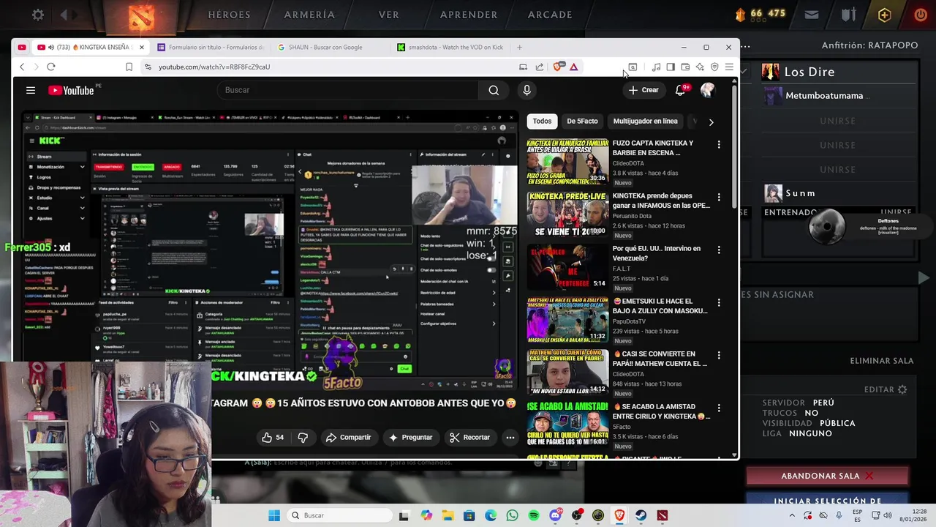Show hidden system tray icons chevron
The height and width of the screenshot is (527, 936).
(x=792, y=515)
